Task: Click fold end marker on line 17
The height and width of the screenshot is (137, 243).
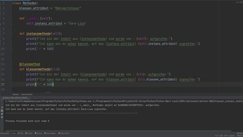Action: 11,84
